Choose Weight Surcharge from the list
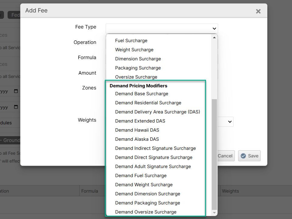Screen dimensions: 292x219 pos(134,50)
